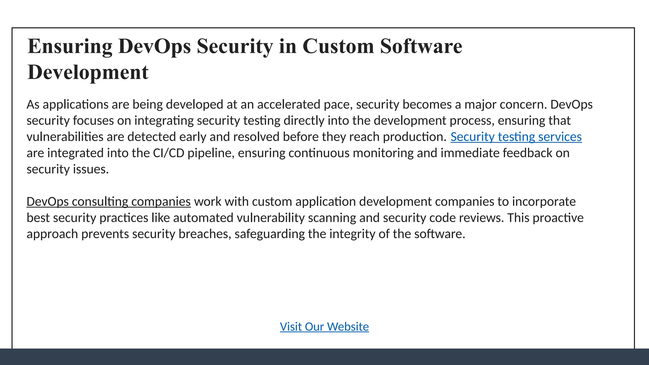This screenshot has width=649, height=365.
Task: Click the text 'are integrated into the CI/CD pipeline'
Action: click(x=131, y=153)
